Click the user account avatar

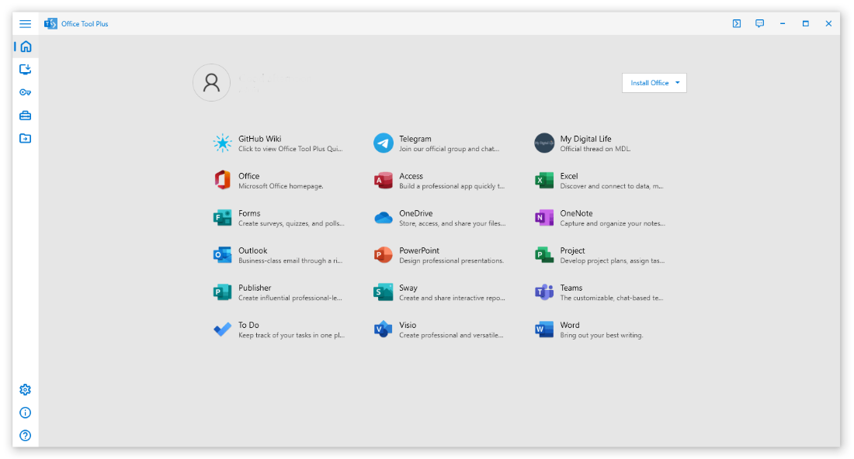coord(211,83)
